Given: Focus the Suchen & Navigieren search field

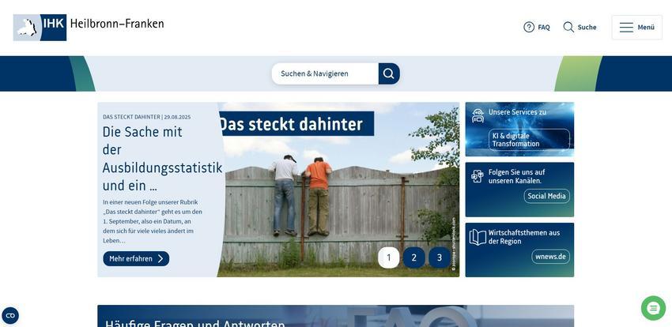Looking at the screenshot, I should click(x=325, y=73).
